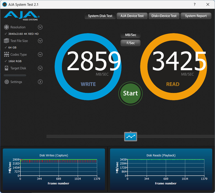This screenshot has height=193, width=215.
Task: Start the disk test with green button
Action: click(x=130, y=93)
